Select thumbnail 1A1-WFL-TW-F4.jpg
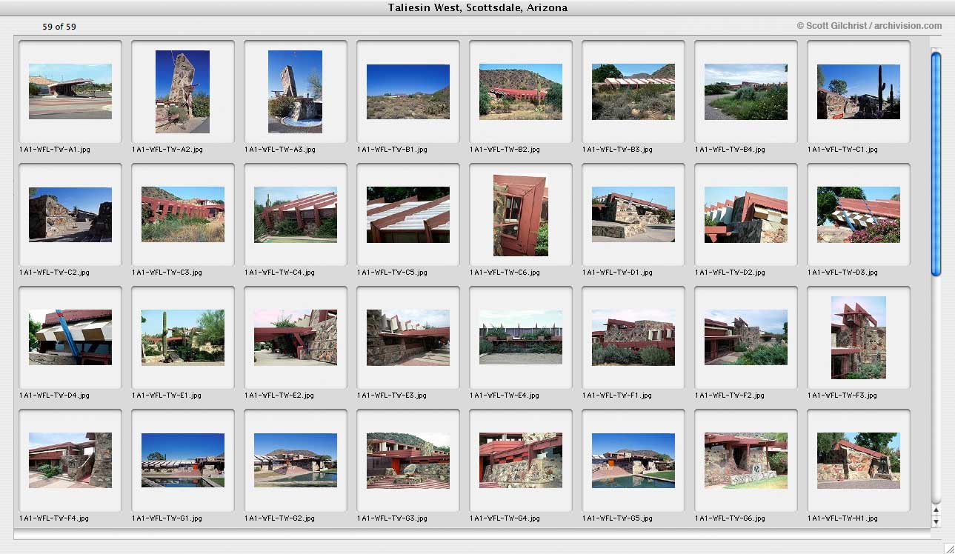The height and width of the screenshot is (554, 955). (70, 460)
